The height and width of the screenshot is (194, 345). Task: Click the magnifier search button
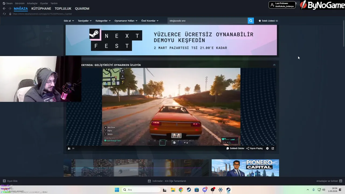[x=251, y=21]
